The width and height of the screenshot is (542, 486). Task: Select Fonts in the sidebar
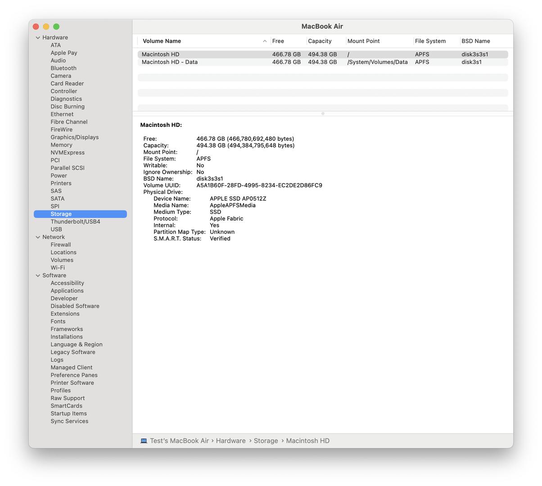[x=58, y=321]
